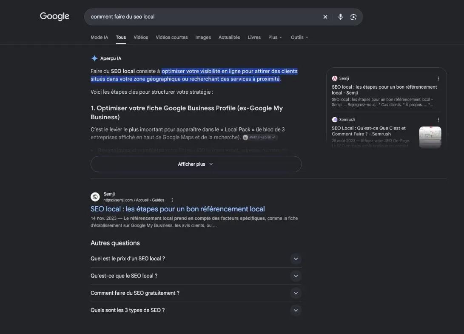Expand 'Qu'est-ce que le SEO local ?'

pyautogui.click(x=196, y=276)
